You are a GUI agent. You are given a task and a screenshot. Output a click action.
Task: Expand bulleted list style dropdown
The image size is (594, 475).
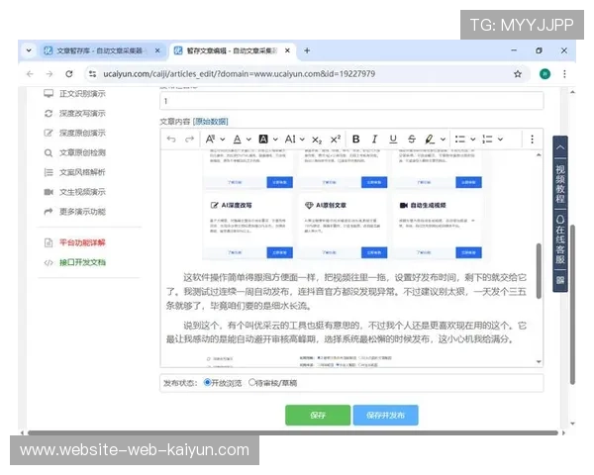[x=473, y=140]
